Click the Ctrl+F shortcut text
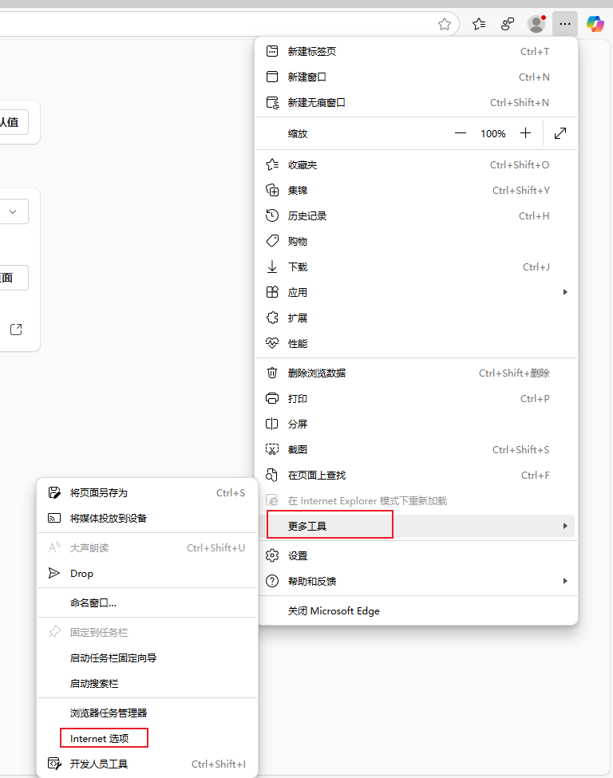 (535, 476)
